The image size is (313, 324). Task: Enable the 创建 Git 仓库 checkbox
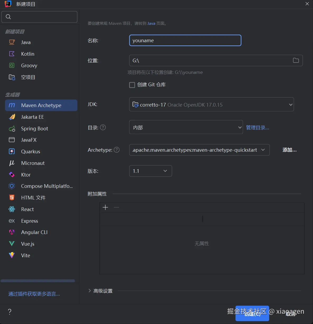(132, 85)
